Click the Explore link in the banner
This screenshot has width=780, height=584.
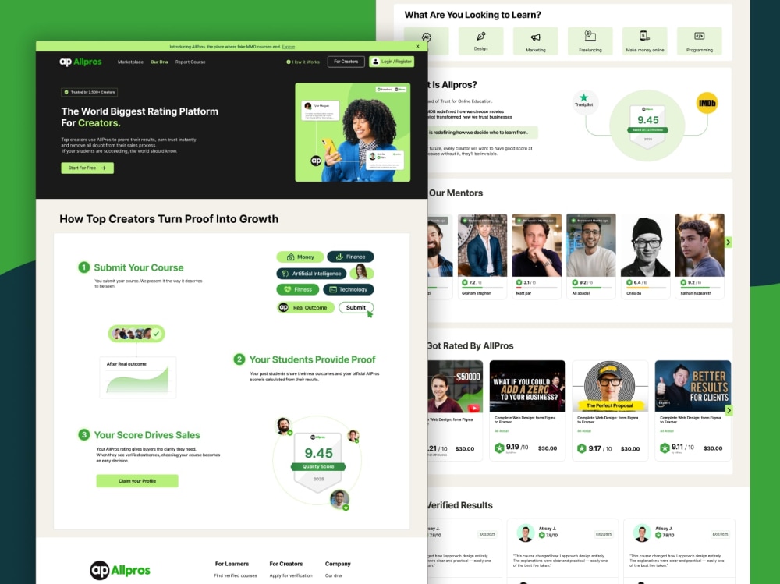click(289, 47)
